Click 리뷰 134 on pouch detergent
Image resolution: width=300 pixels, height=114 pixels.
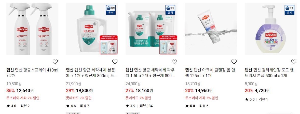[x=146, y=106]
